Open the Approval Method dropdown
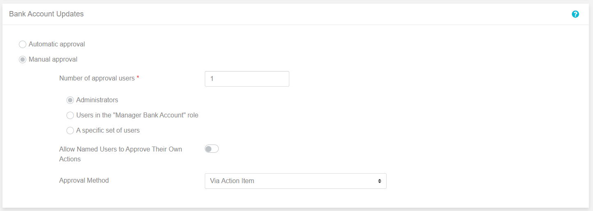This screenshot has height=211, width=593. (295, 181)
